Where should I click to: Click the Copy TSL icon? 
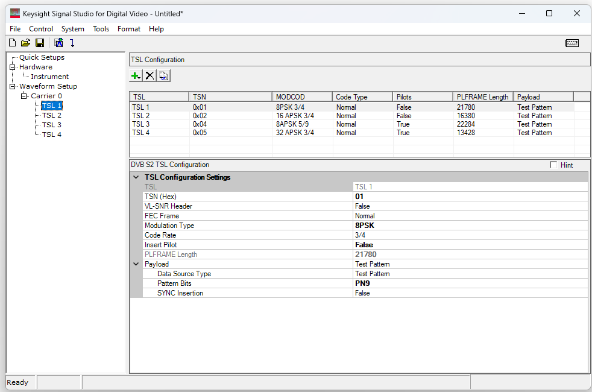tap(163, 76)
